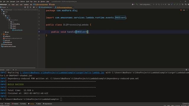Expand the target folder in project tree

point(2,34)
